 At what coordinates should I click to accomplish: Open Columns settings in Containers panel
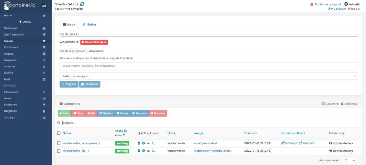point(330,104)
